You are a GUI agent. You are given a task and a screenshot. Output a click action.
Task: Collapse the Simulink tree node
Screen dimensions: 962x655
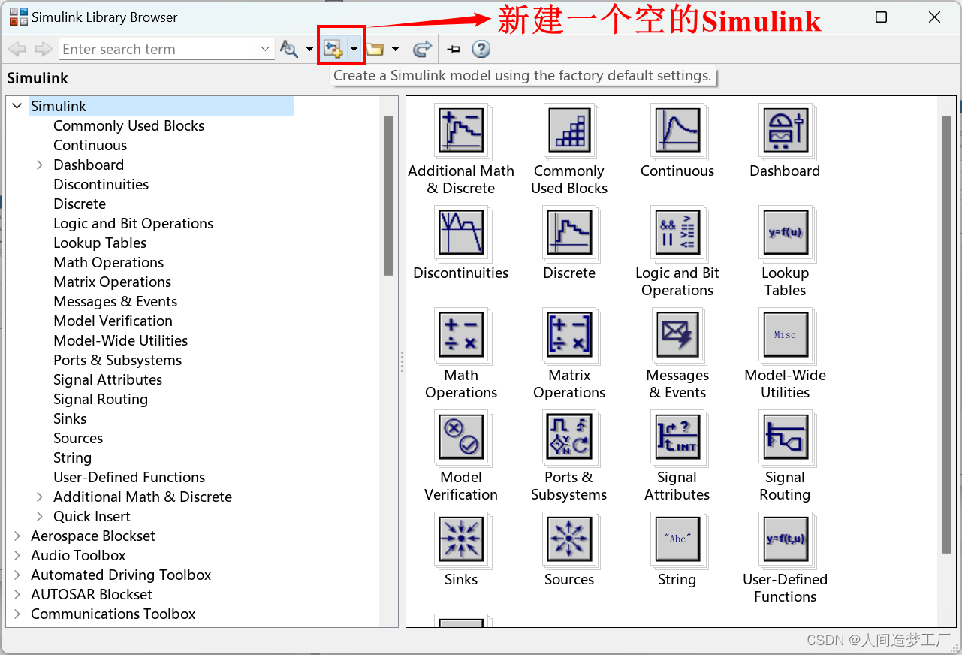[x=17, y=107]
